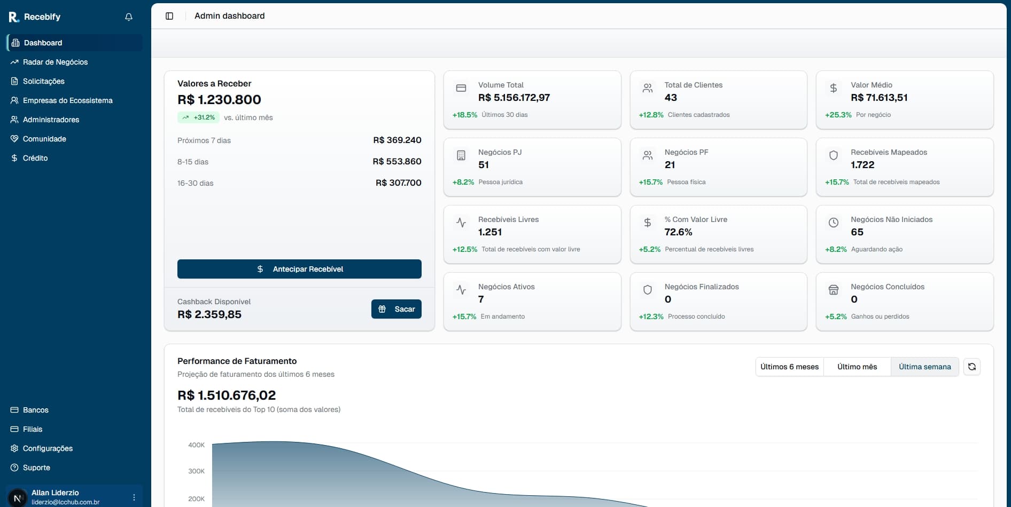Open Configurações from the sidebar
Screen dimensions: 1011x507
click(47, 448)
